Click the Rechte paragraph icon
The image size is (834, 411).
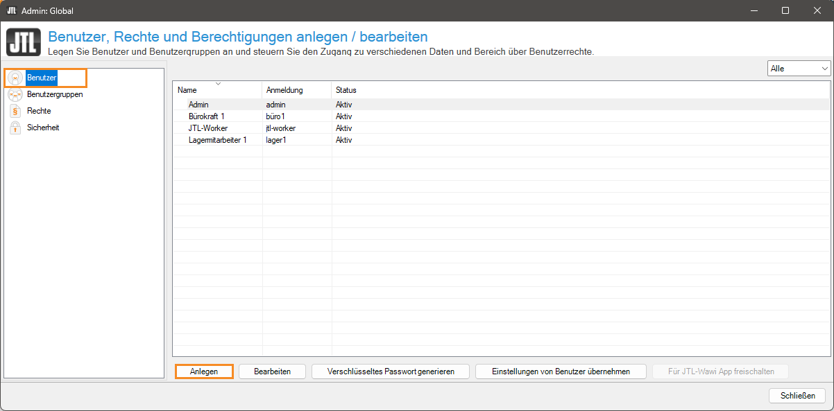click(x=15, y=111)
